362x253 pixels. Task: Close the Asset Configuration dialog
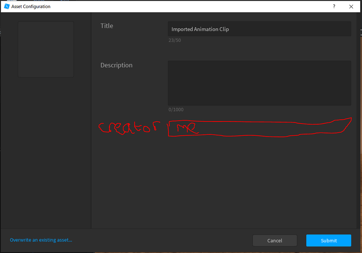coord(351,6)
